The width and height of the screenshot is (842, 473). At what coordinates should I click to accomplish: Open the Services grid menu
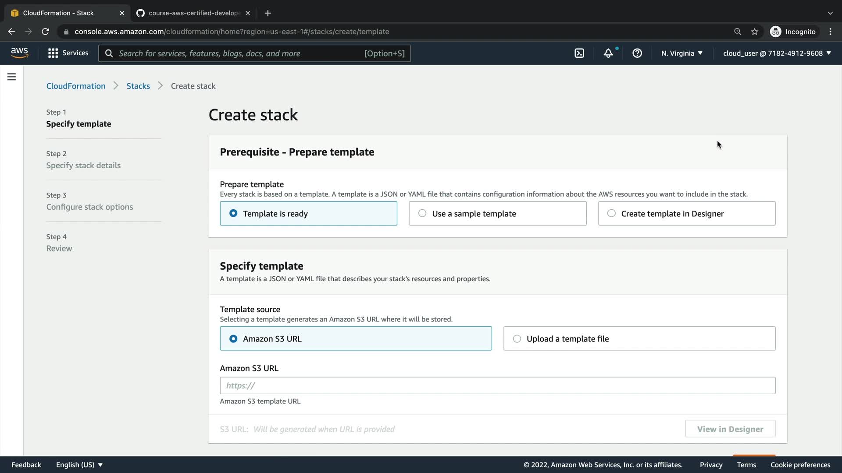click(68, 53)
